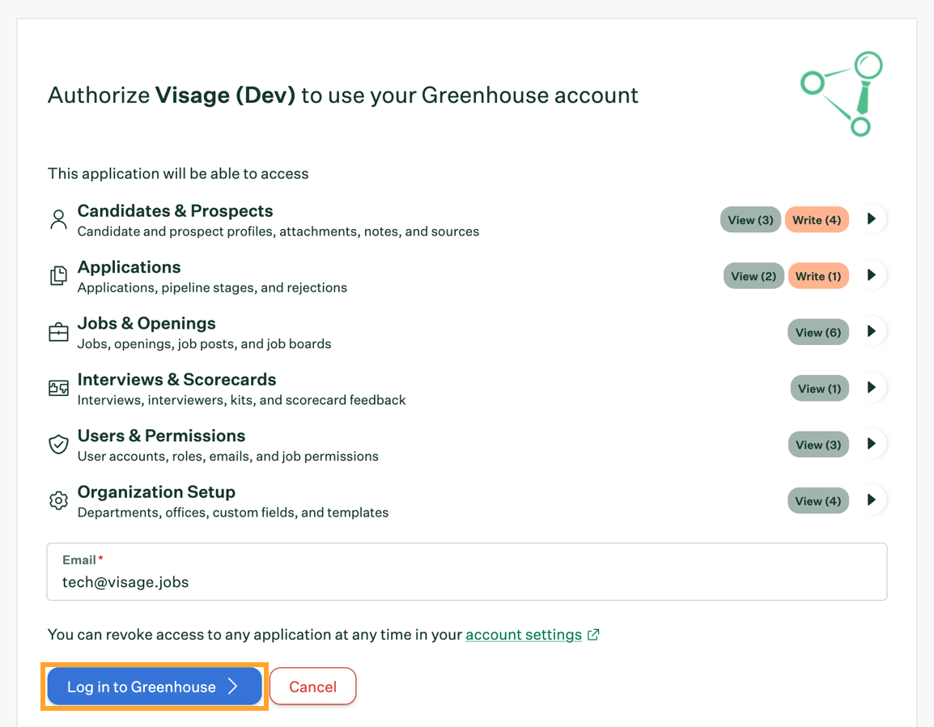Click 'Candidate and prospect profiles' description
Image resolution: width=934 pixels, height=727 pixels.
(278, 232)
